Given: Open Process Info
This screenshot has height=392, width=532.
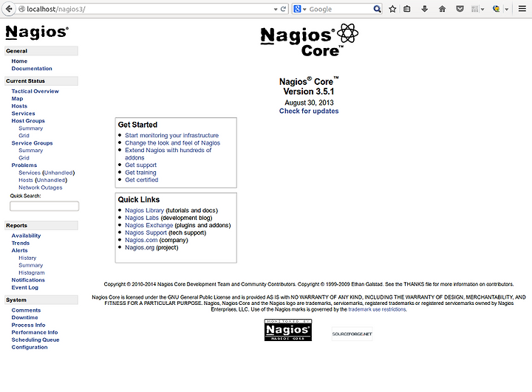Looking at the screenshot, I should click(28, 326).
